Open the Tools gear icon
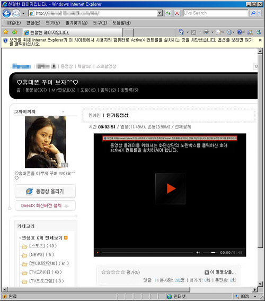Screen dimensions: 265x301 [229, 32]
